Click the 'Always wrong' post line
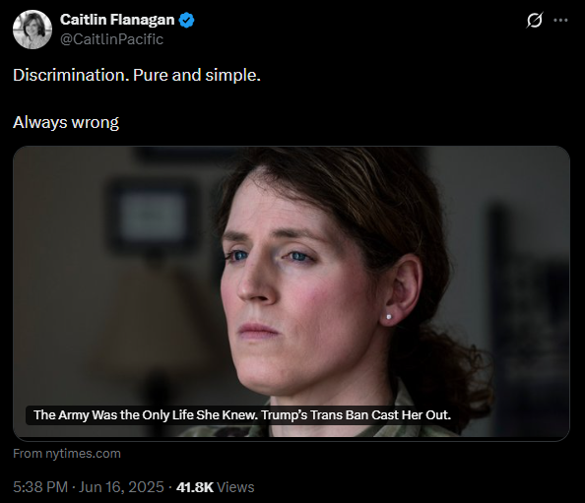Screen dimensions: 585x503 [x=66, y=122]
